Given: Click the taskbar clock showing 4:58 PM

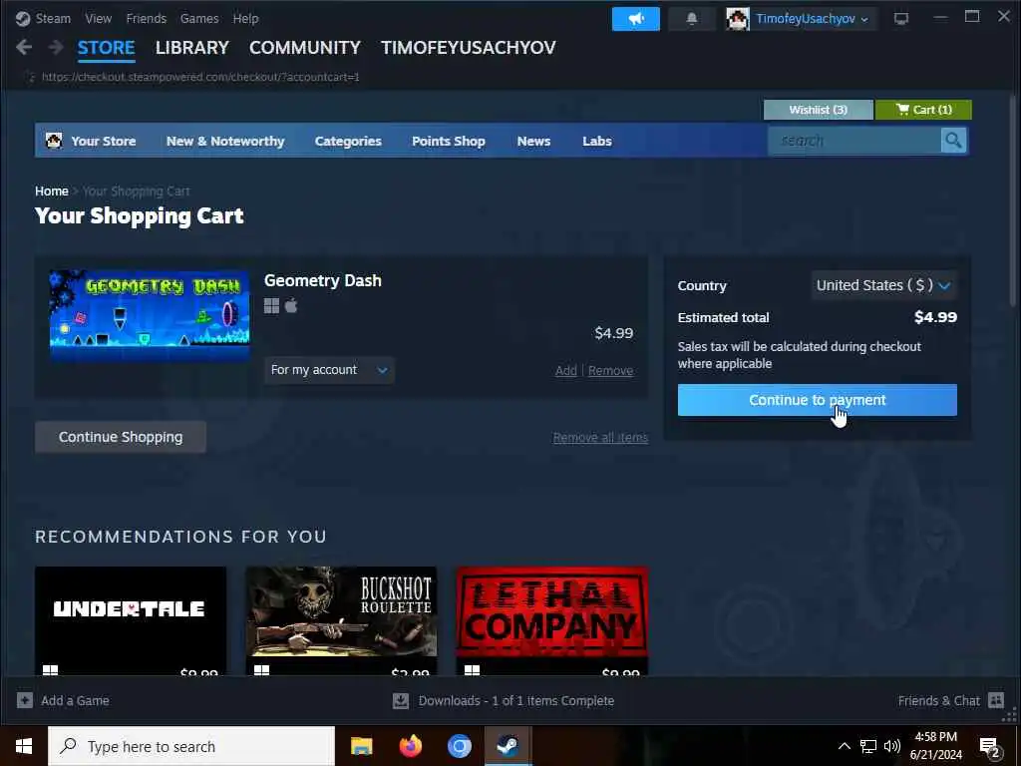Looking at the screenshot, I should coord(935,746).
